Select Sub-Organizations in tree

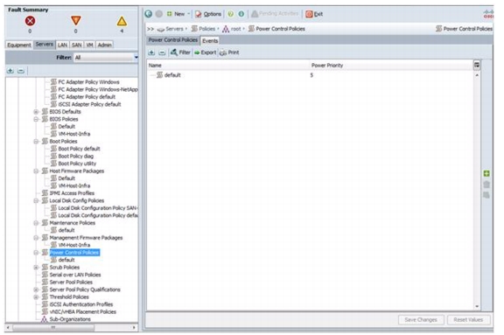pos(70,319)
